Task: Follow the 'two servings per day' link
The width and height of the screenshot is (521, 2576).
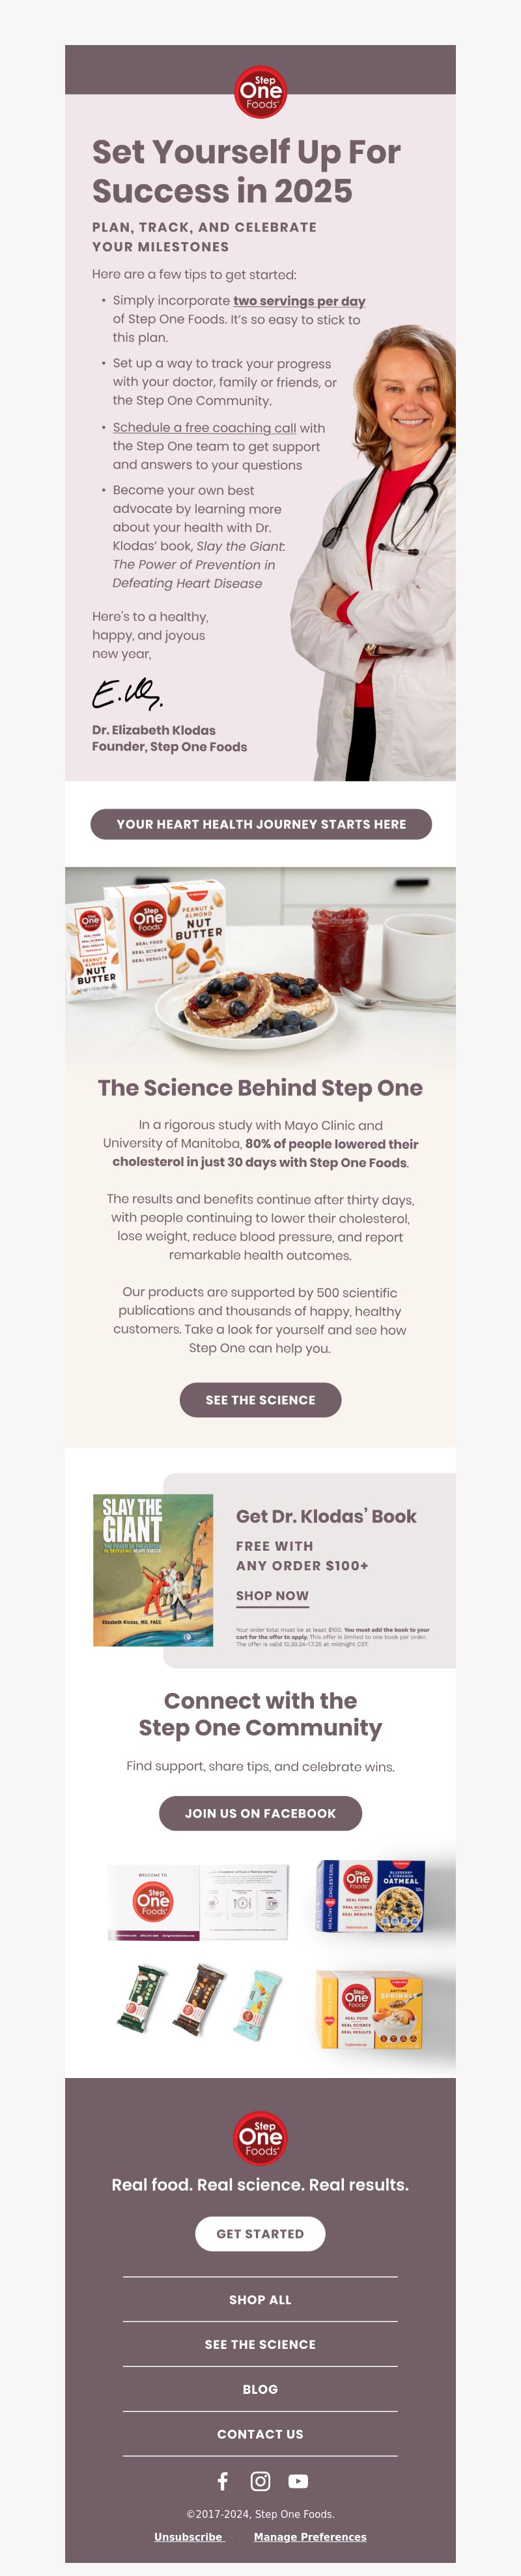Action: tap(300, 301)
